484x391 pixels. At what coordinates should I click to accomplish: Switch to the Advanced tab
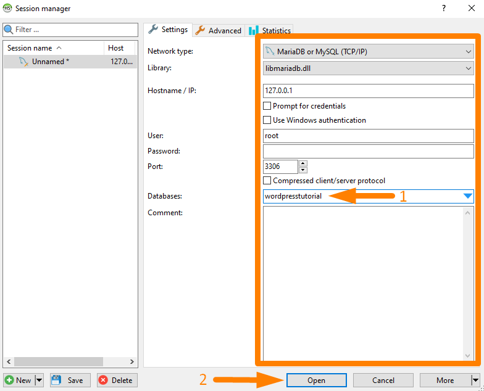(x=219, y=31)
